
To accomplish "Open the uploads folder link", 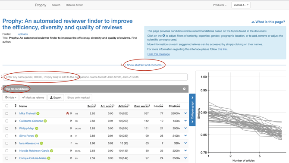I will (x=23, y=34).
